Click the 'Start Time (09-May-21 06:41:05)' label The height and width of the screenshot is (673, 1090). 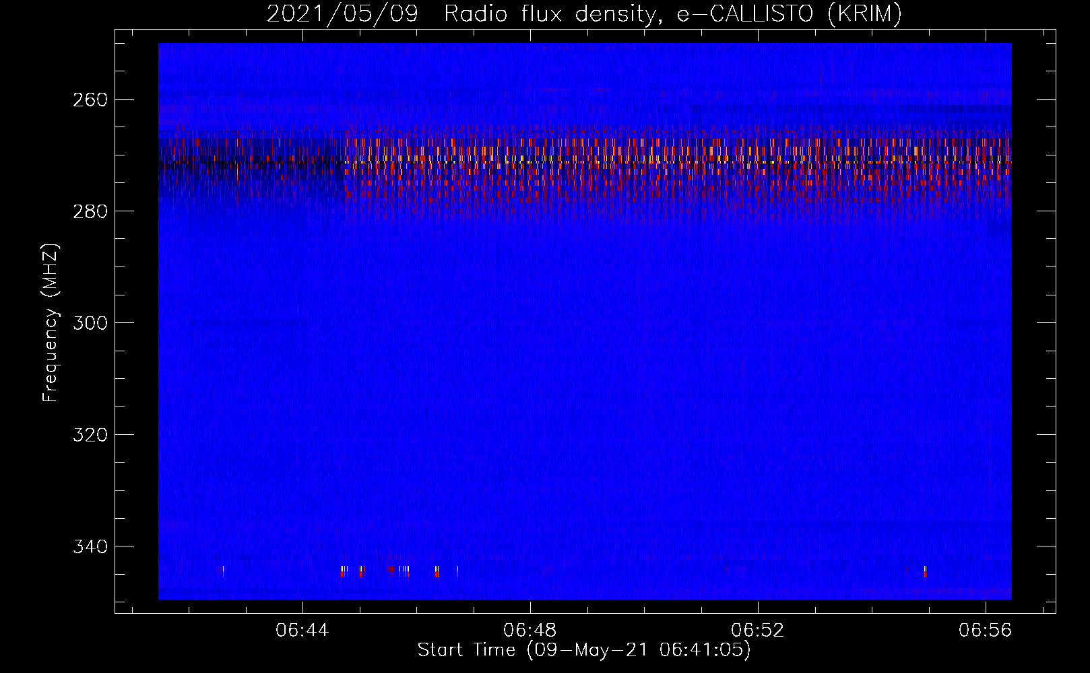coord(584,650)
